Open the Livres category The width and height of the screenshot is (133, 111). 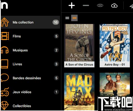[x=30, y=64]
